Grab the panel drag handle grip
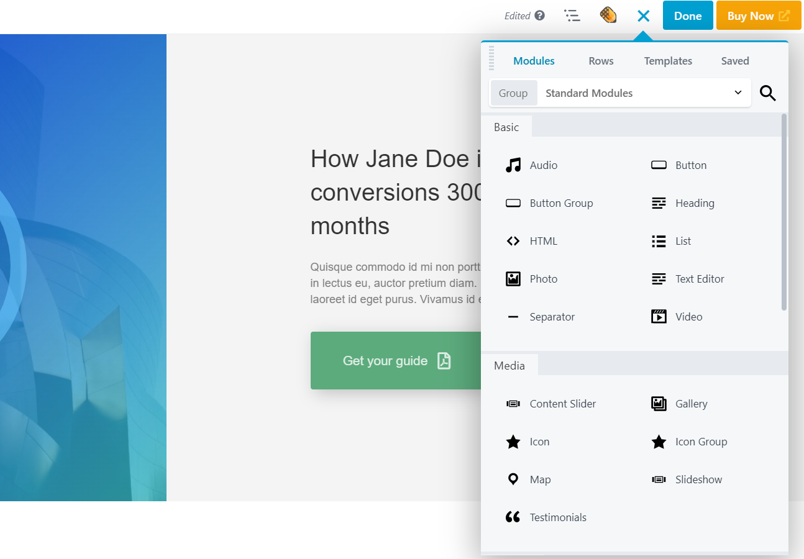 pyautogui.click(x=491, y=58)
